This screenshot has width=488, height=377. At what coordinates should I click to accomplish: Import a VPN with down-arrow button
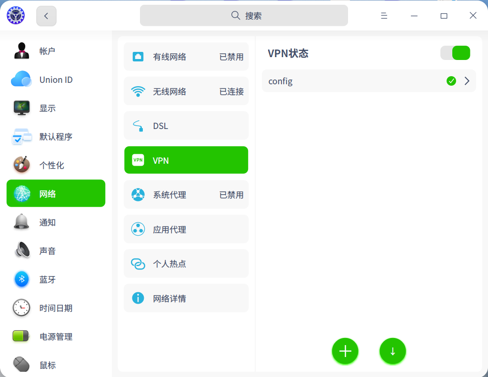[393, 351]
